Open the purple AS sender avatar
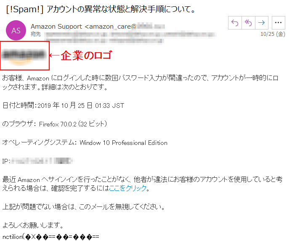This screenshot has height=241, width=292. point(16,30)
